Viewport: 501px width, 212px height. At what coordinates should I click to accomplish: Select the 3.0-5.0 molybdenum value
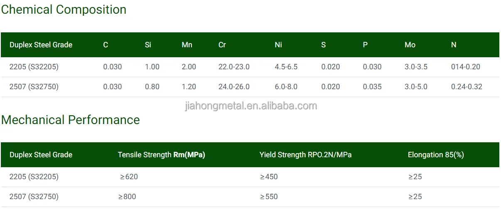tap(416, 87)
